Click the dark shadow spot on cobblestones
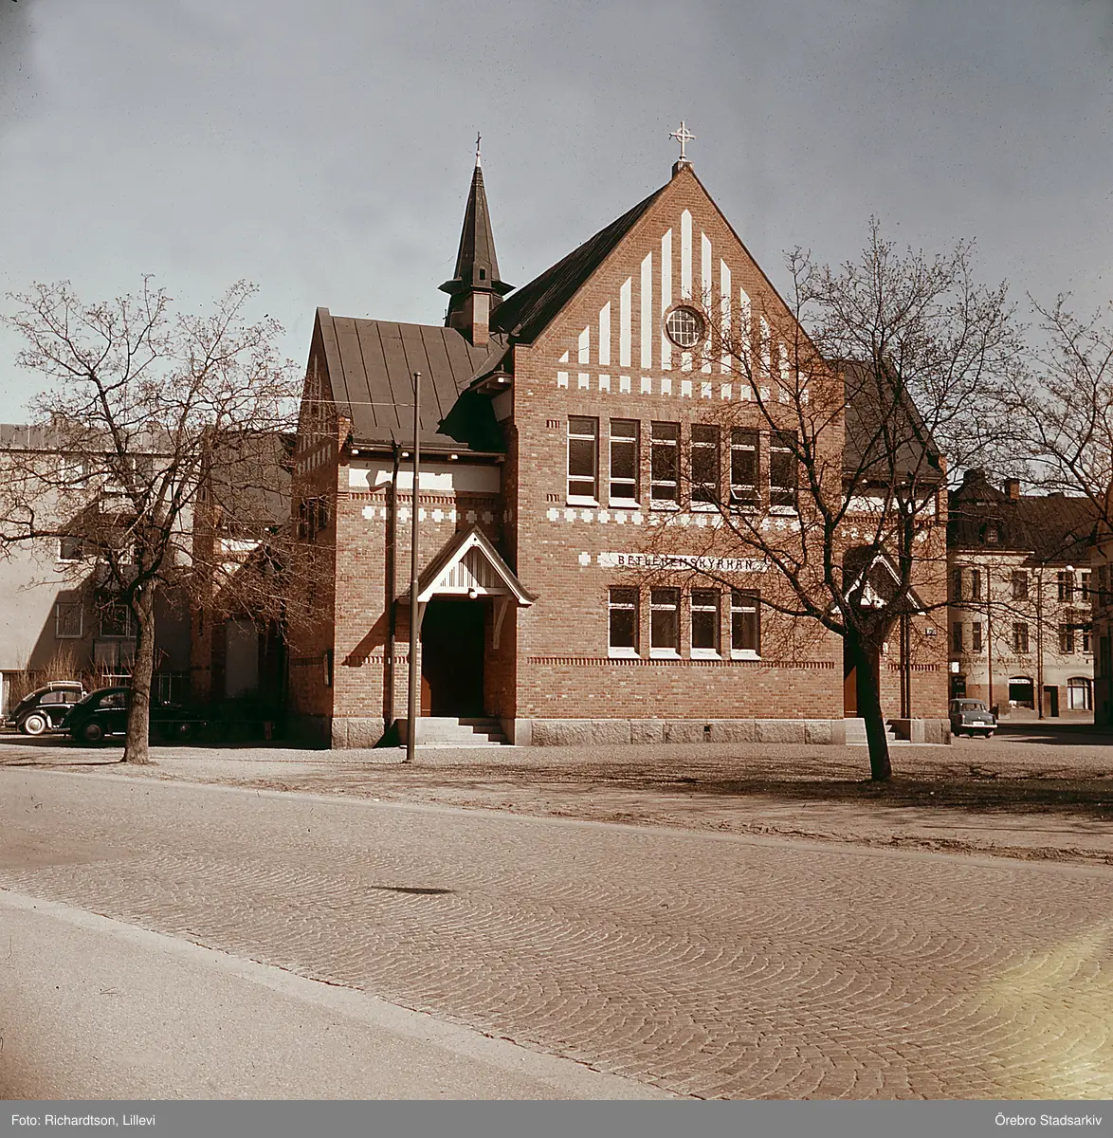This screenshot has height=1138, width=1113. point(411,890)
